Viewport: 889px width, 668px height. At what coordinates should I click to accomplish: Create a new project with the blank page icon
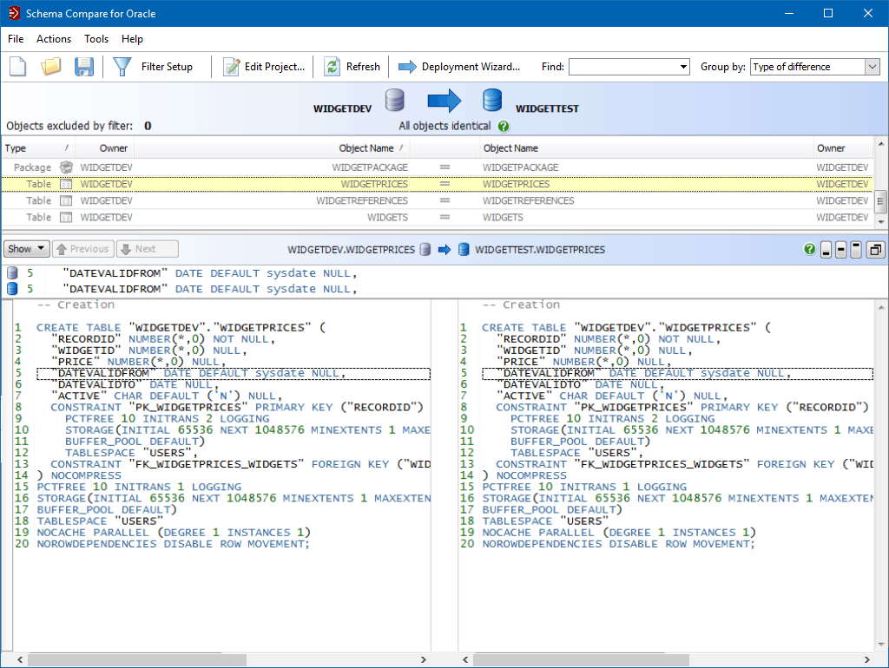click(17, 66)
